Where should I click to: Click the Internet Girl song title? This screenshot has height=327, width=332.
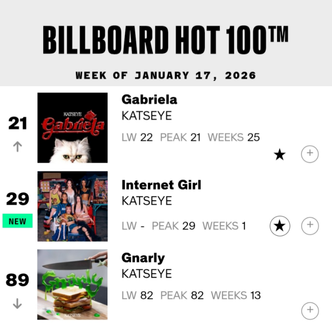click(x=161, y=185)
